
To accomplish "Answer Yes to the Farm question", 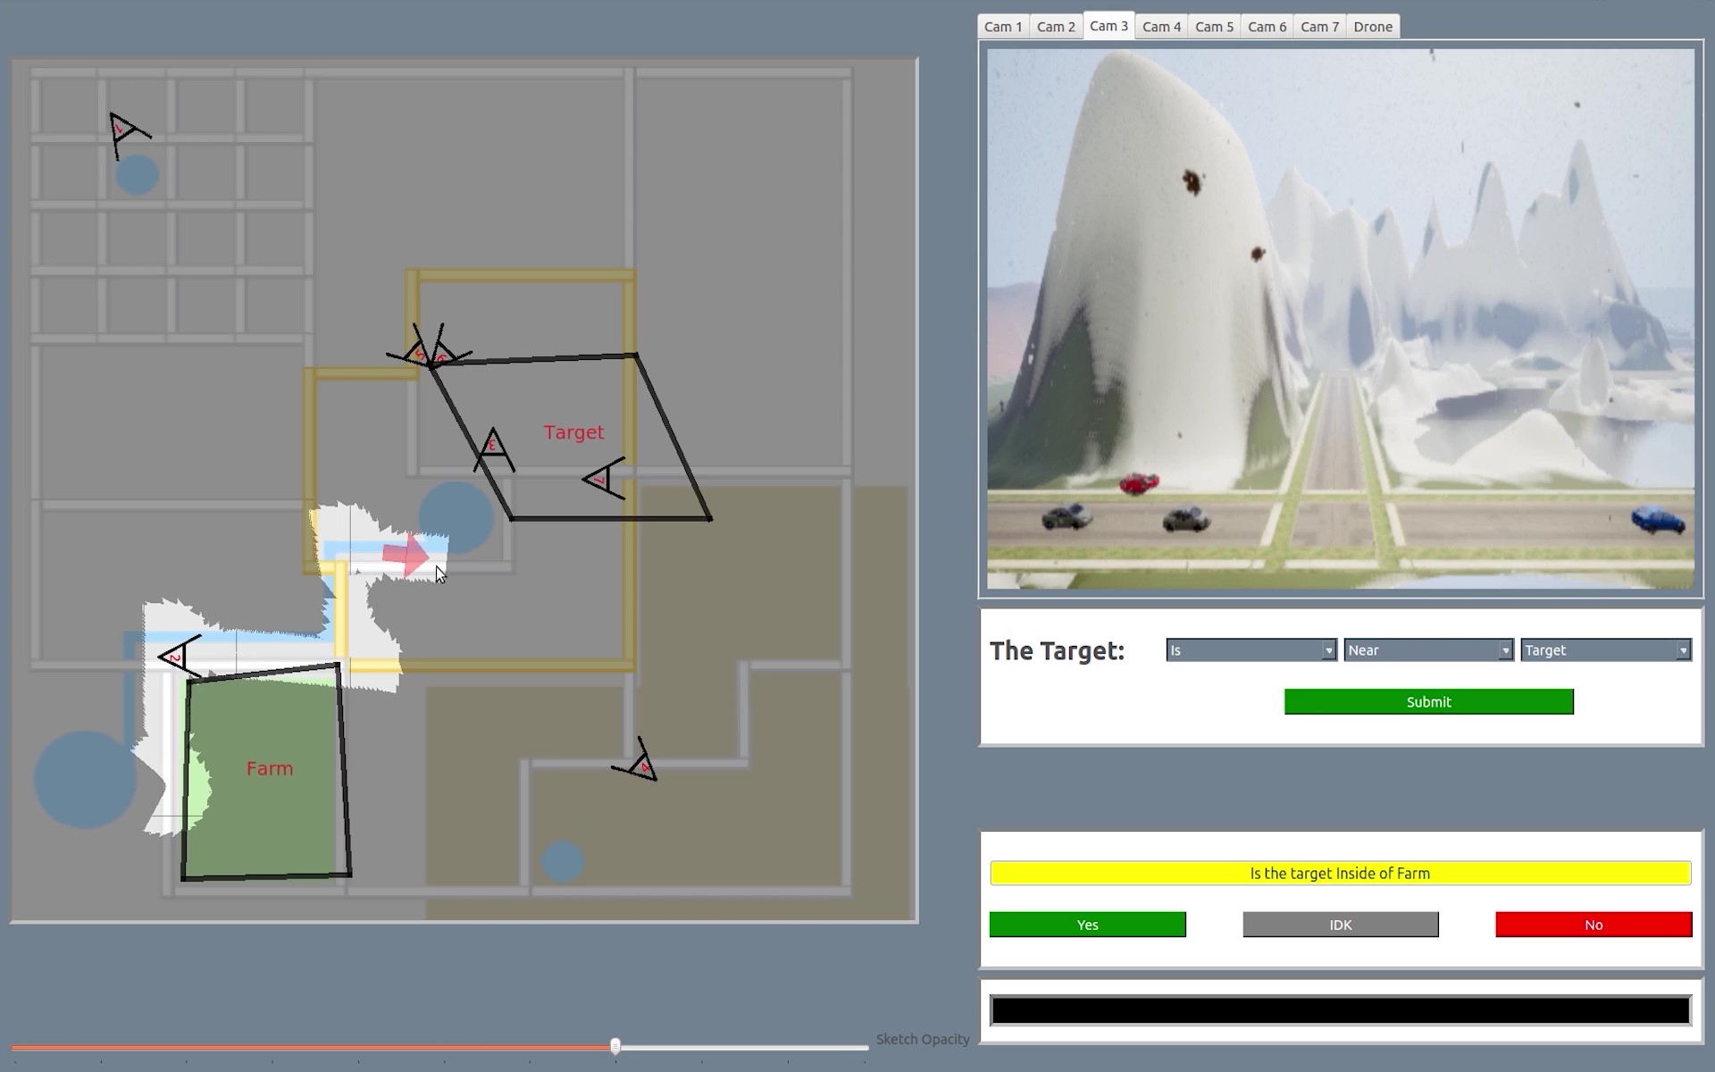I will [1087, 925].
